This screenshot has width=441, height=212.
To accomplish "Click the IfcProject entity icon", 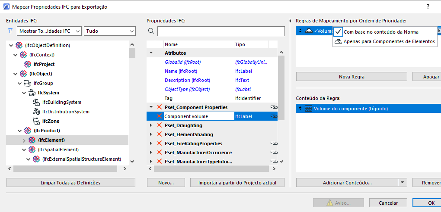I will (28, 64).
